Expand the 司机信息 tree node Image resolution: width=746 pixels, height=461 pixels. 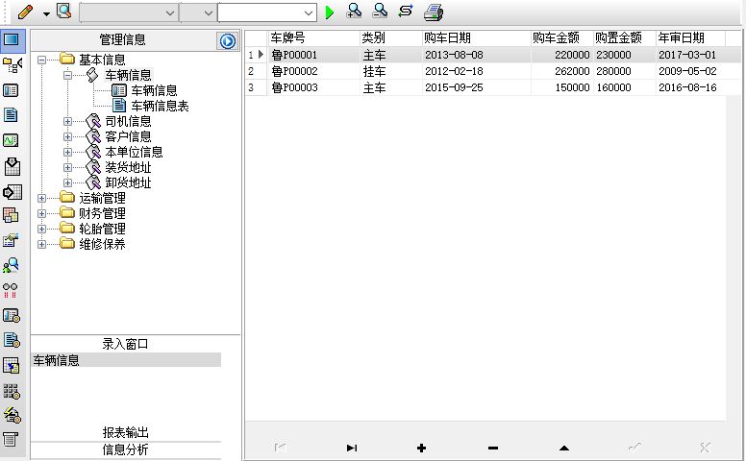[67, 122]
